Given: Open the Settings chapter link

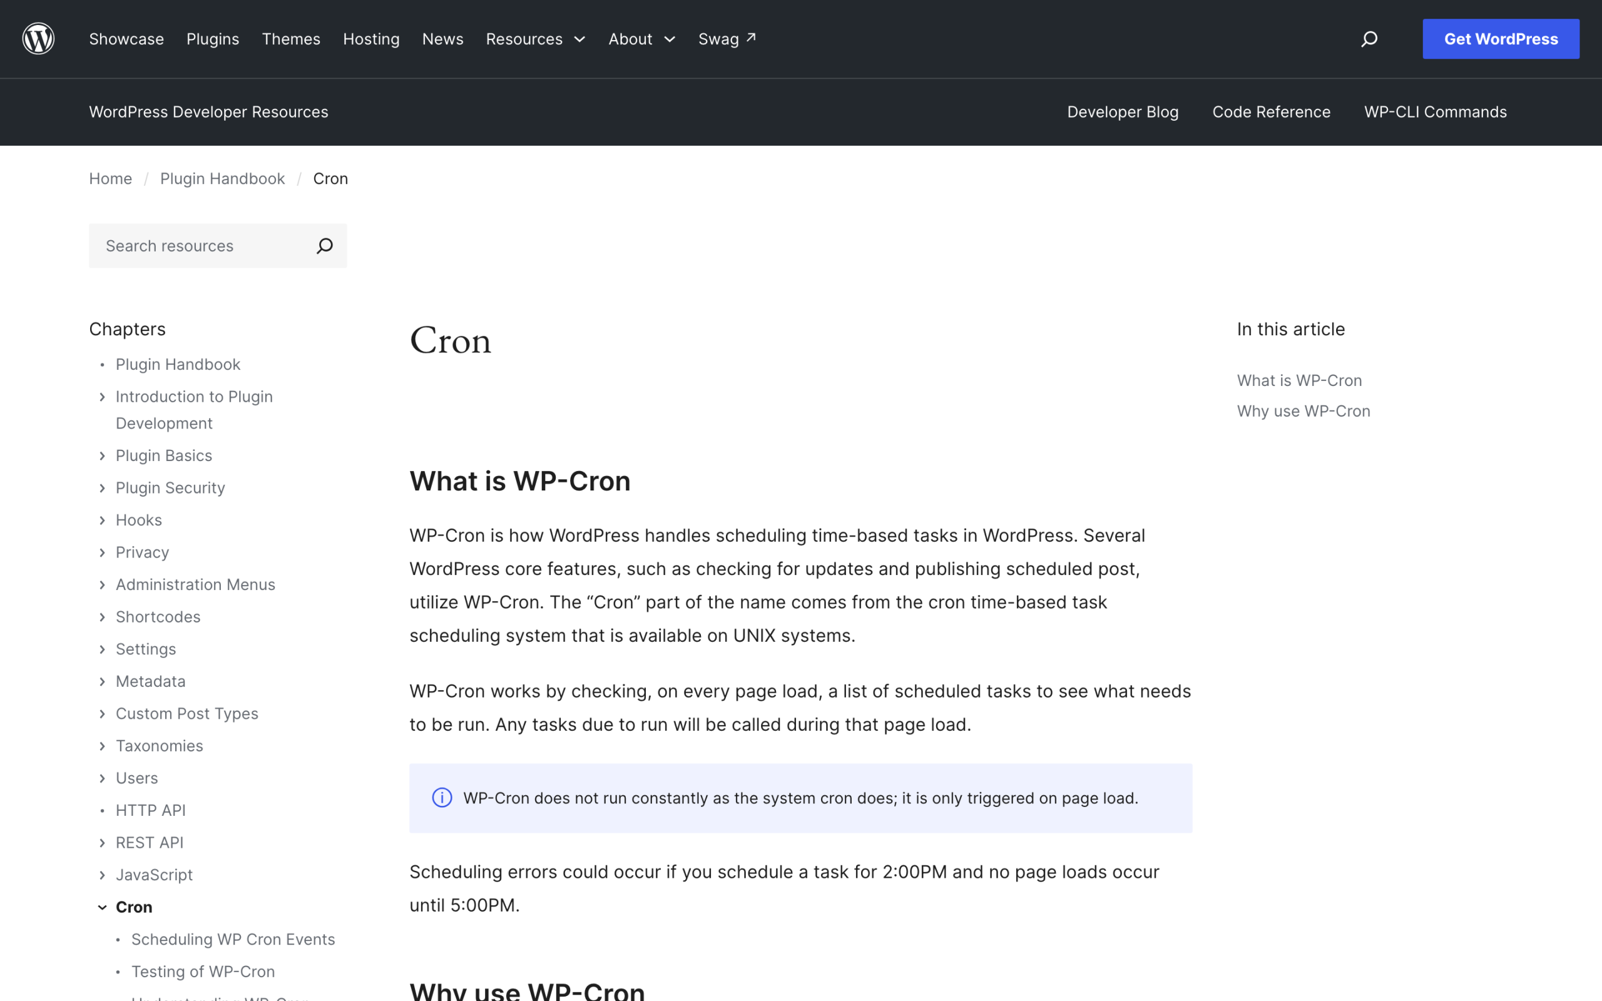Looking at the screenshot, I should click(146, 649).
